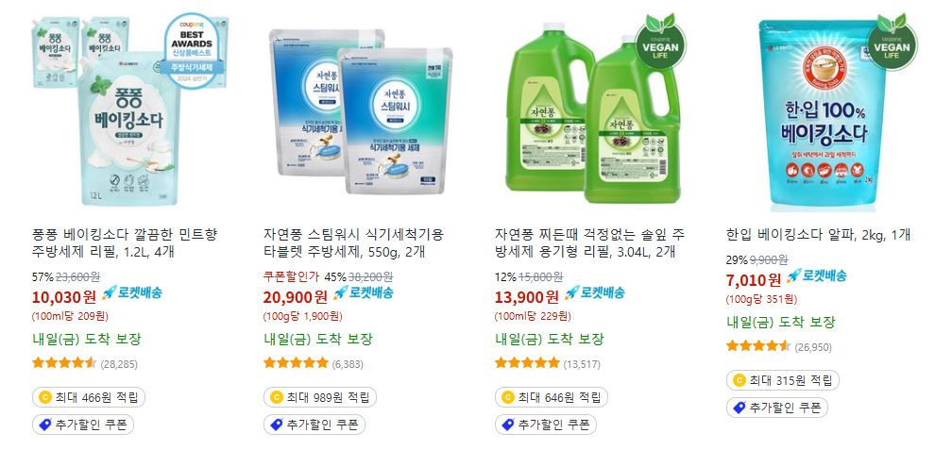Click Vegan Life badge on green jugs
Screen dimensions: 935x450
660,42
